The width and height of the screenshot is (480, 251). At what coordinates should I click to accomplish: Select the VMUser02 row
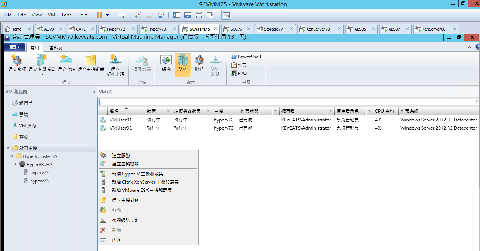(x=289, y=128)
